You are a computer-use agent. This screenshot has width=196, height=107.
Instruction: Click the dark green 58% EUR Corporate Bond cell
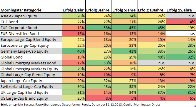click(99, 28)
